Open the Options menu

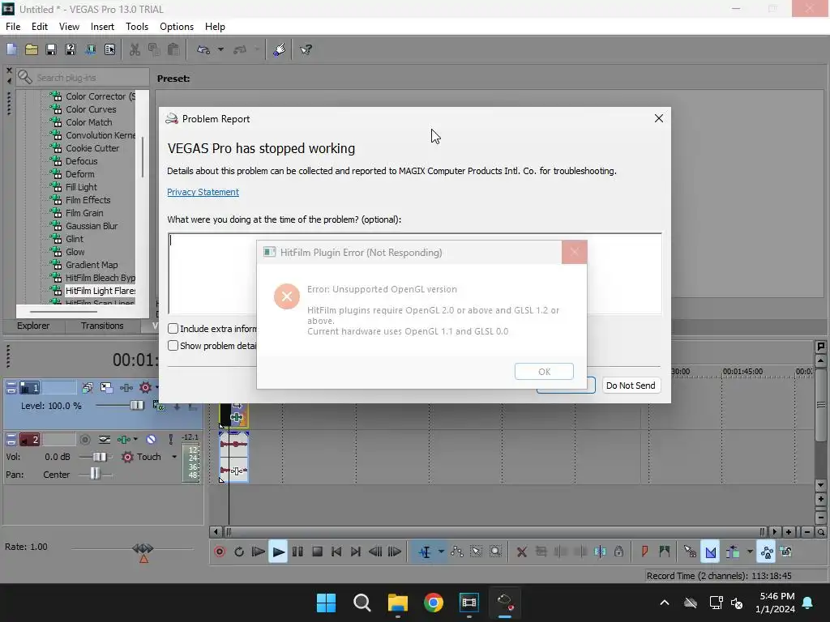(176, 27)
